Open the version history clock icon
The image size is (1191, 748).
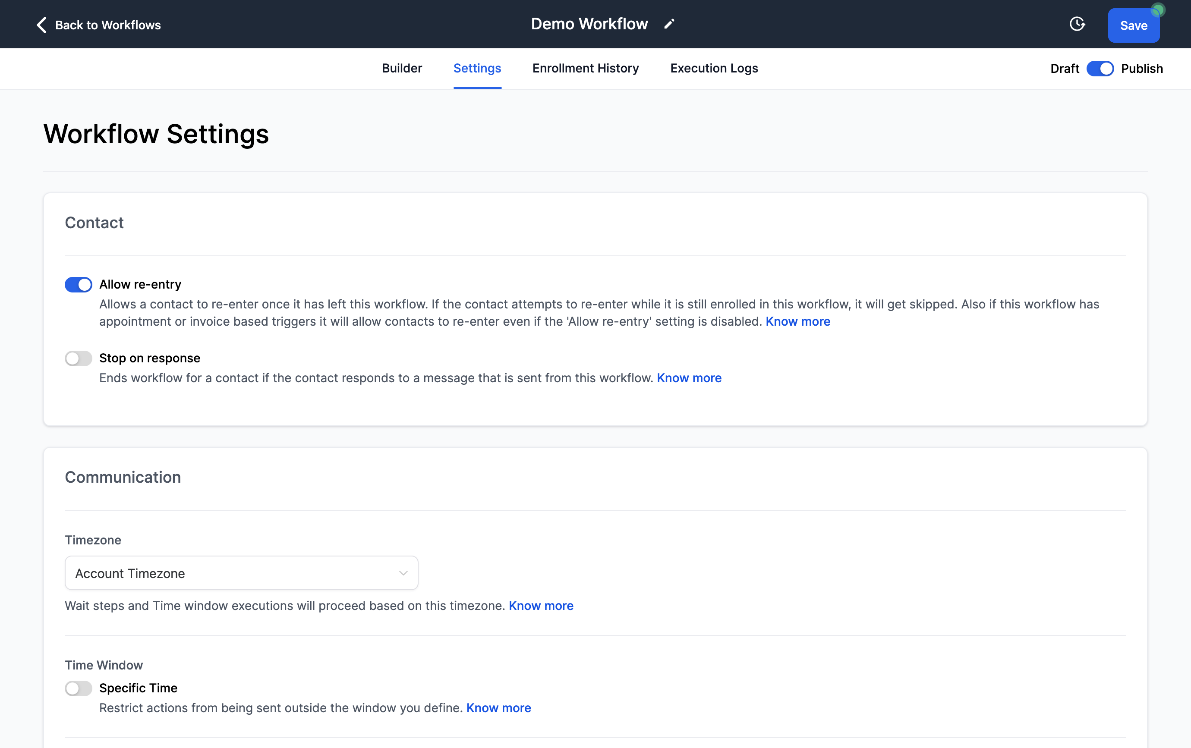[x=1077, y=24]
